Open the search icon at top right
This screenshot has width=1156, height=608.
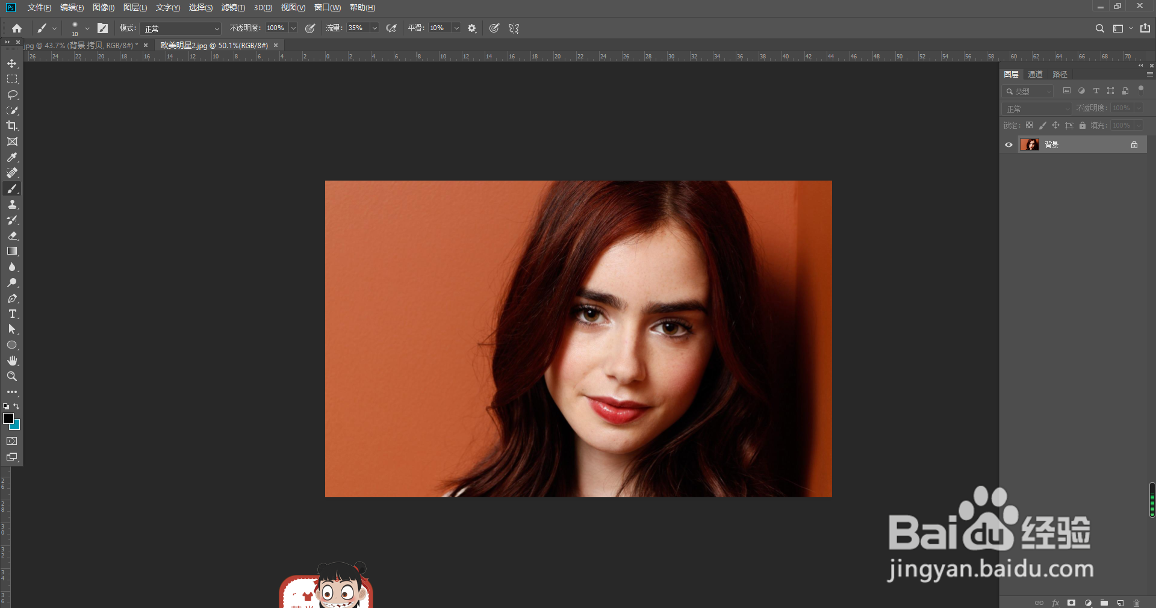(x=1099, y=28)
